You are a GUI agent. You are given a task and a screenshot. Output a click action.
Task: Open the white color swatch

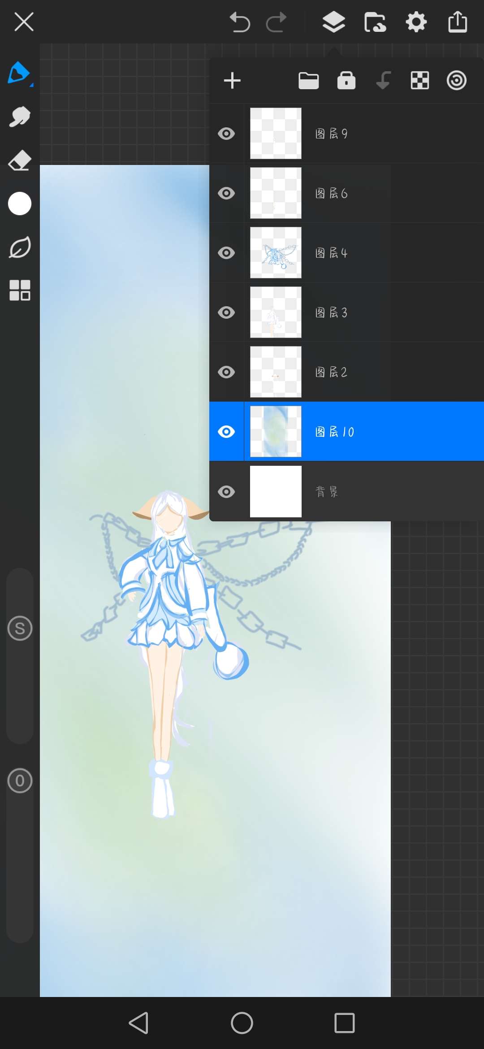pos(20,204)
